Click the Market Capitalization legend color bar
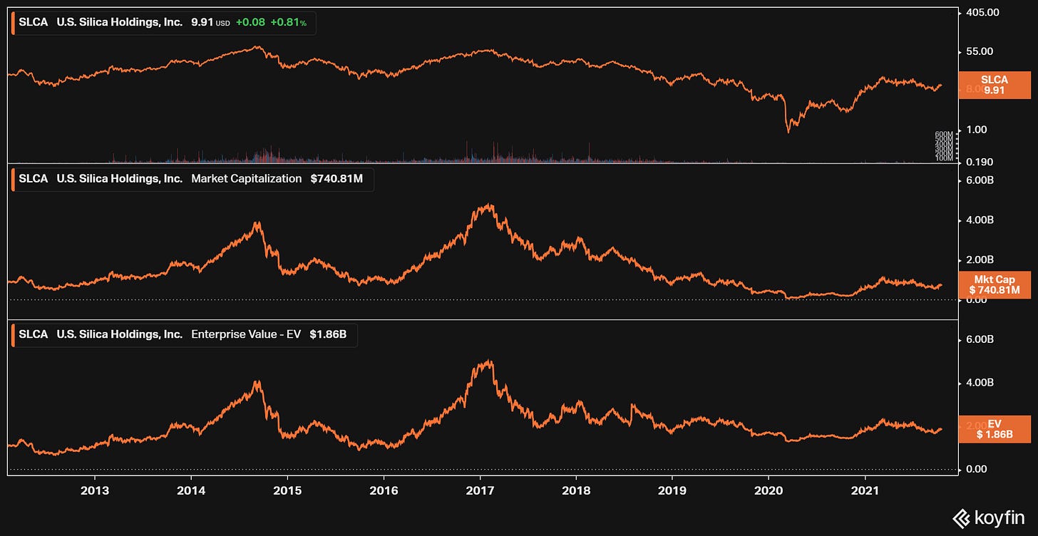 [x=13, y=179]
